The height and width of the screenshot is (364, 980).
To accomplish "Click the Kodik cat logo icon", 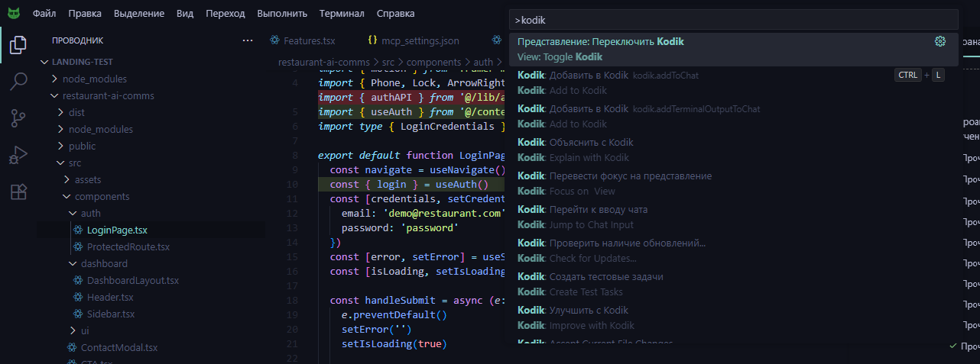I will pos(14,13).
